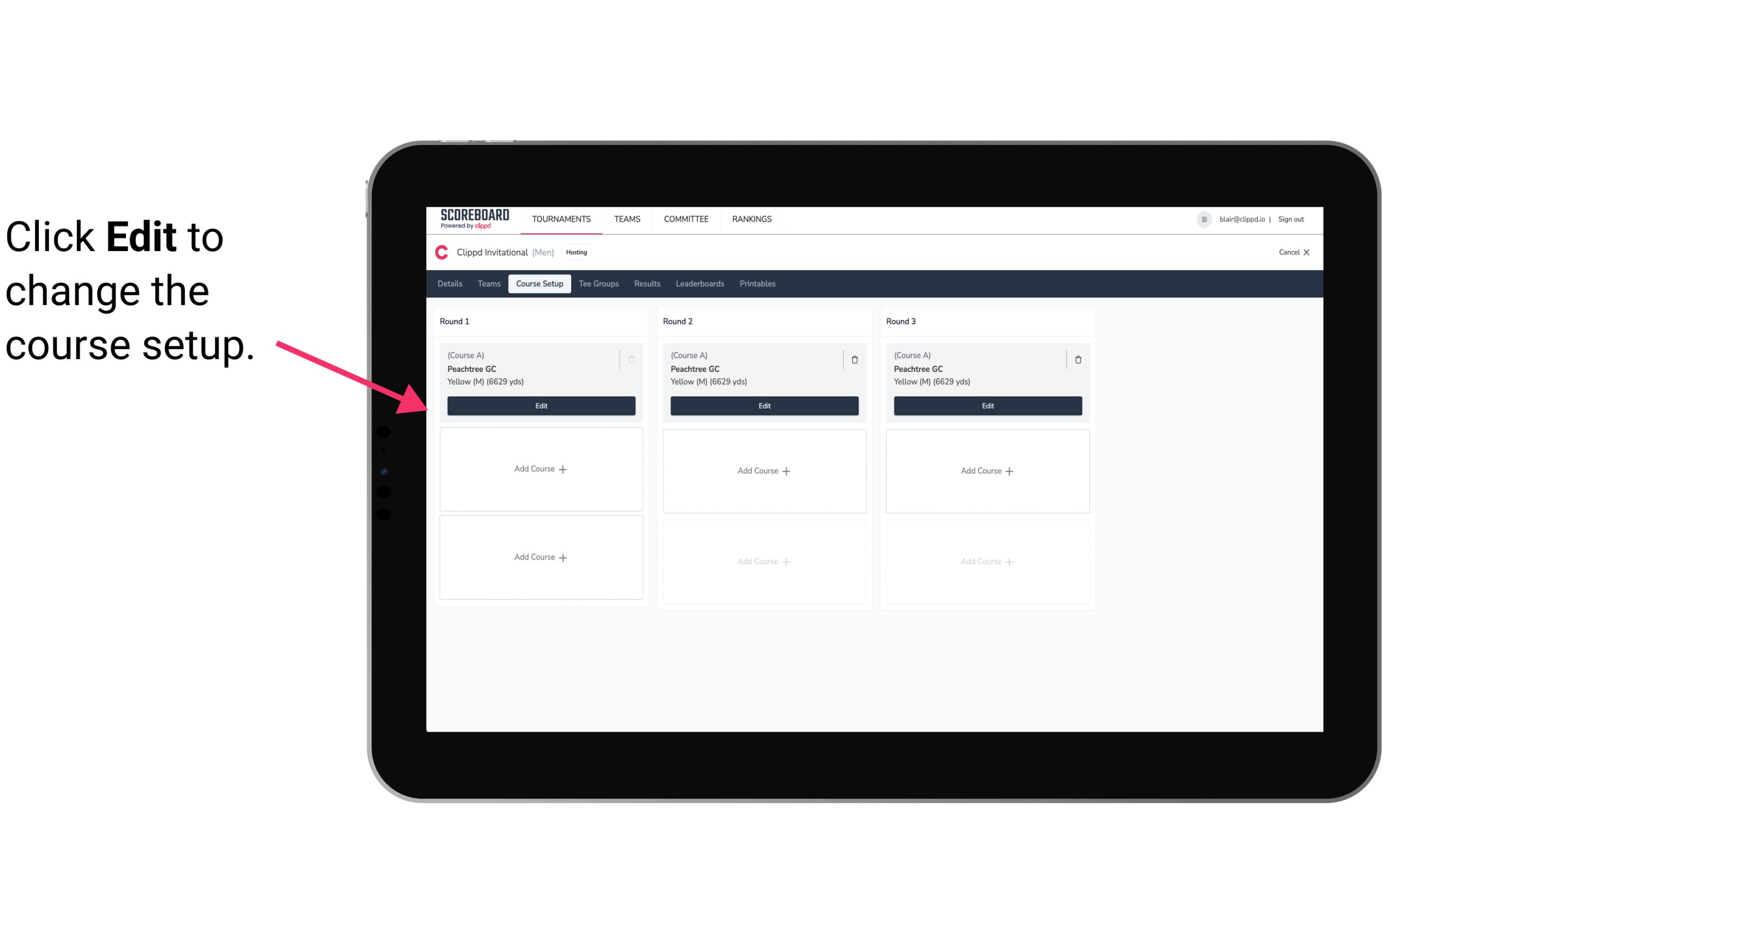Click the Details tab
Viewport: 1743px width, 938px height.
450,283
